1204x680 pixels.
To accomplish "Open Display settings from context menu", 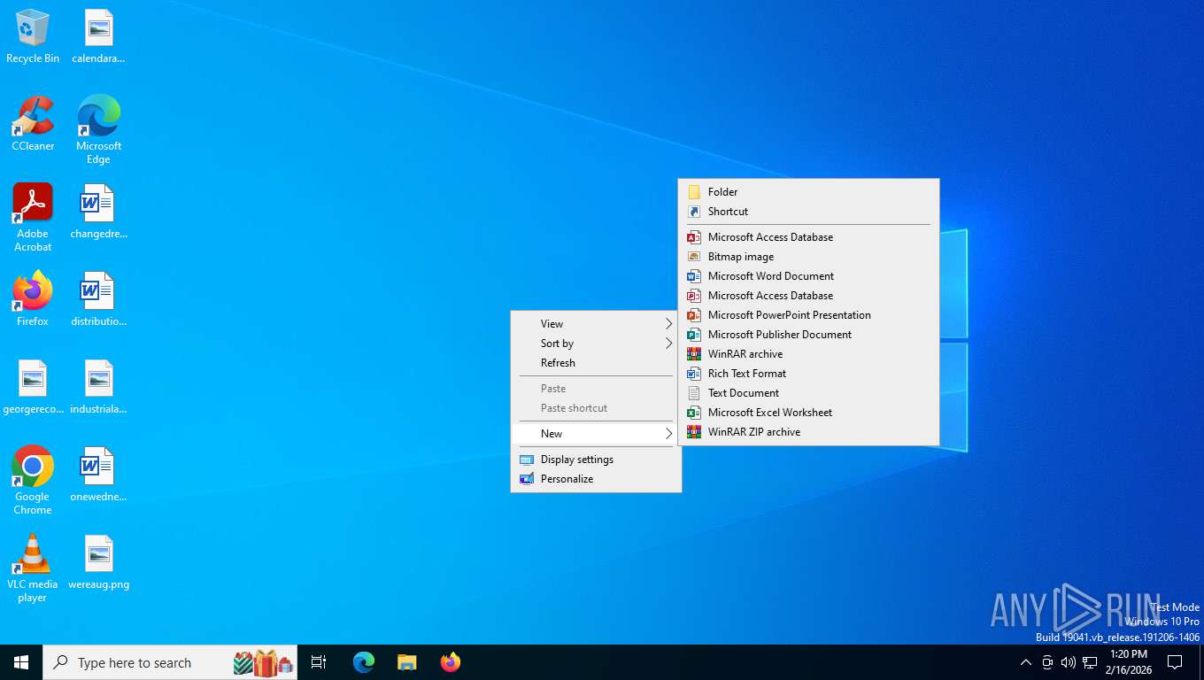I will point(596,460).
